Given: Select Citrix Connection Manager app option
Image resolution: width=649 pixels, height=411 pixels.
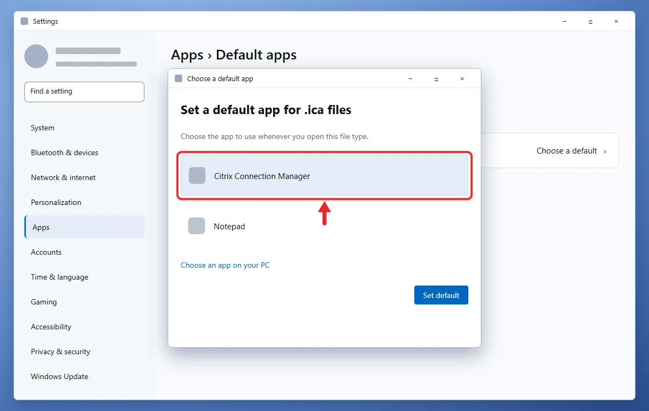Looking at the screenshot, I should click(325, 176).
